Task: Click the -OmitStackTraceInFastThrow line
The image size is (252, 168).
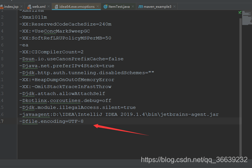Action: coord(65,87)
